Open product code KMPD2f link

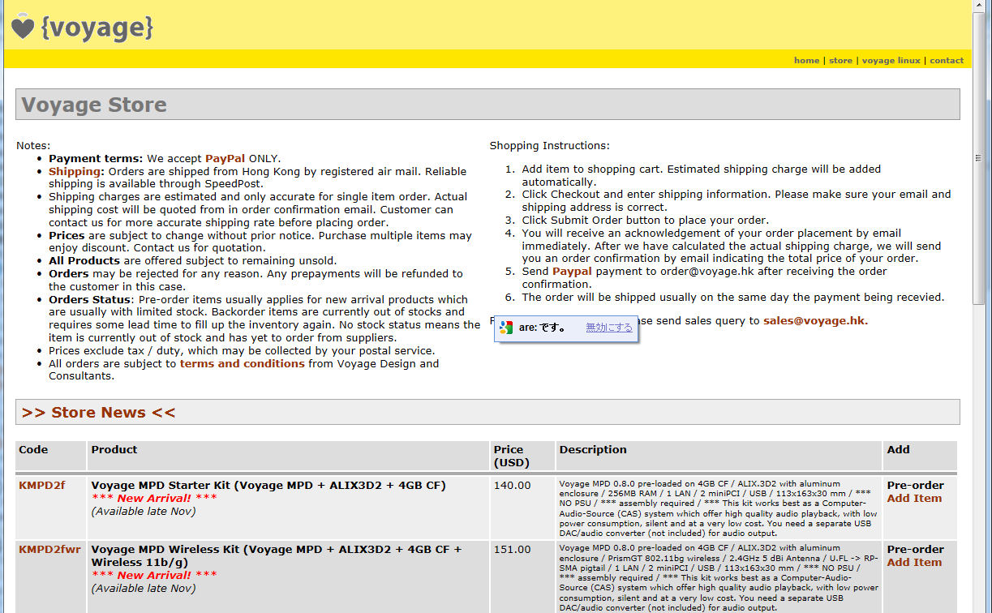point(42,485)
